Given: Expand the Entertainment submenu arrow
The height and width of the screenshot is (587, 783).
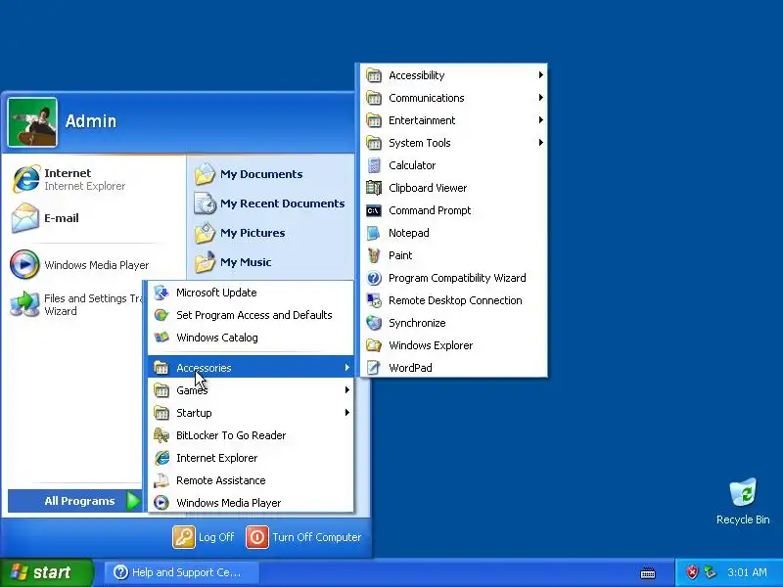Looking at the screenshot, I should (541, 119).
